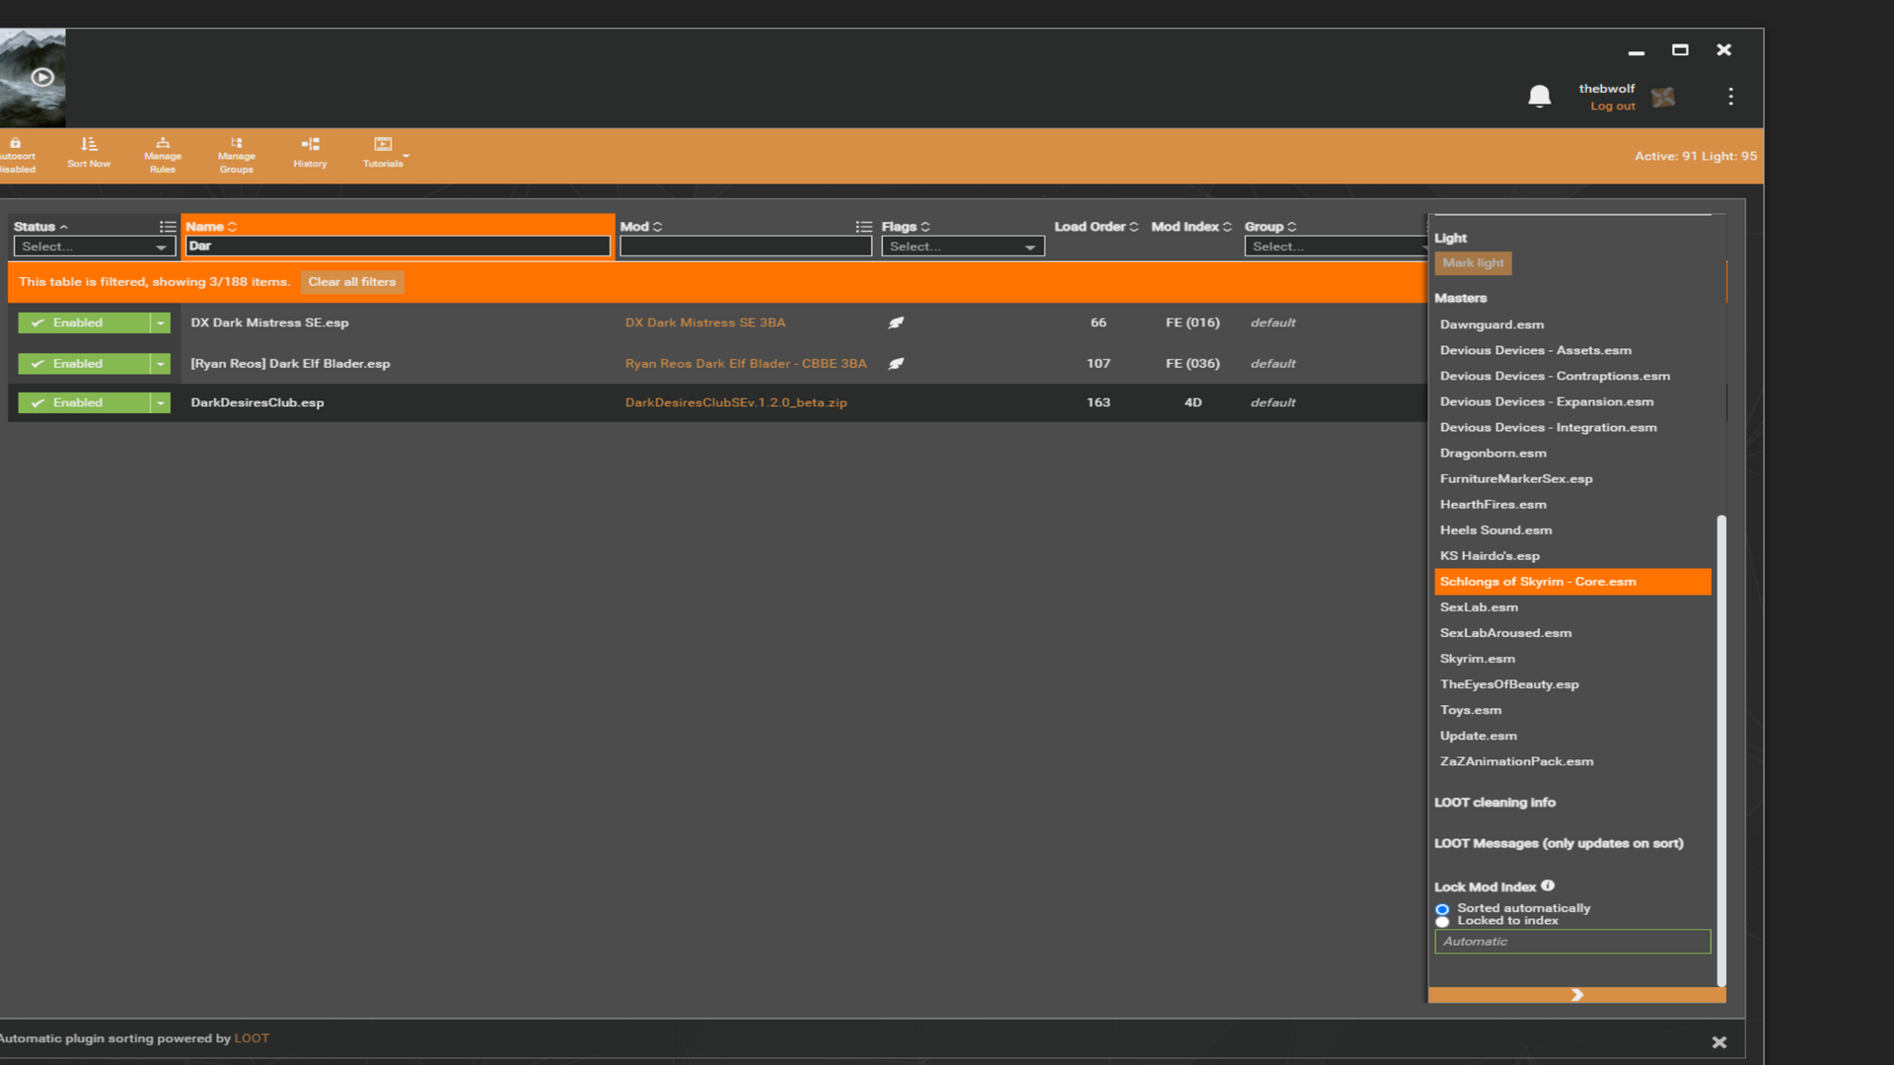Open status dropdown arrow for DarkDesiresClub.esp
This screenshot has width=1894, height=1065.
click(161, 402)
